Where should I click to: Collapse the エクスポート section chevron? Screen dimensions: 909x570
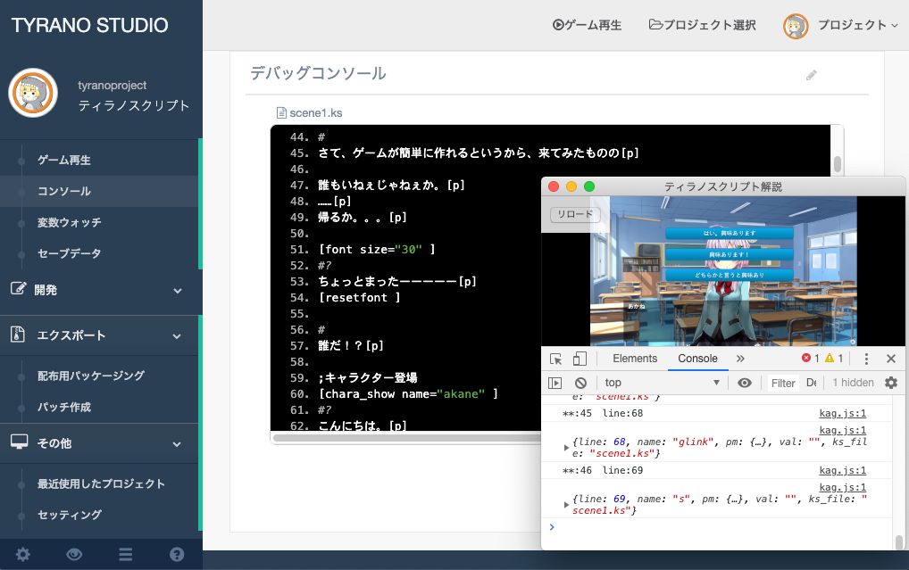177,336
